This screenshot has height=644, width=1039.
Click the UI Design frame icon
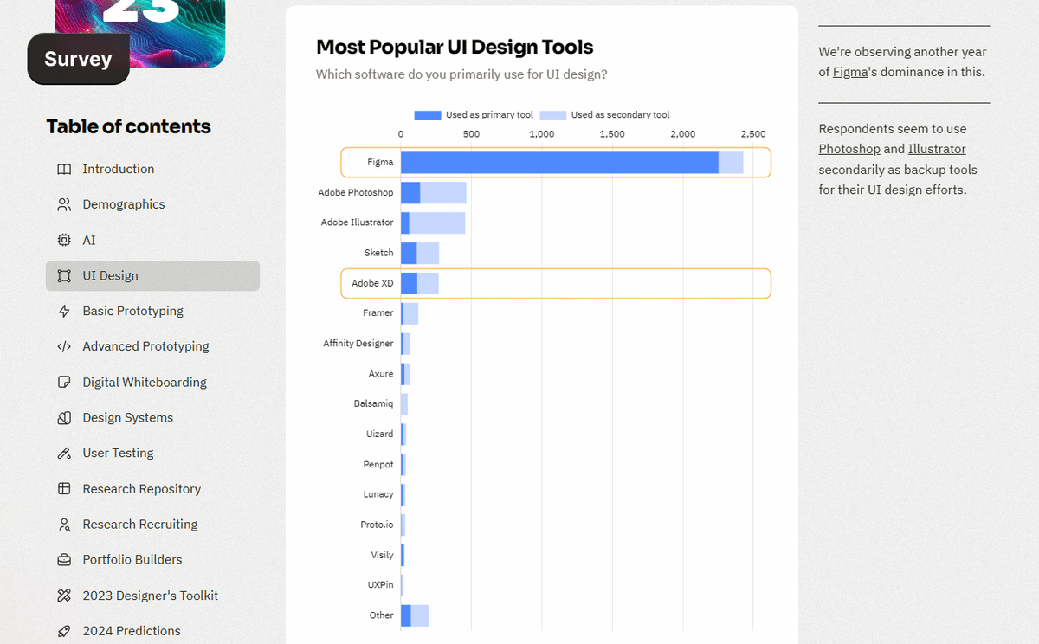tap(64, 276)
